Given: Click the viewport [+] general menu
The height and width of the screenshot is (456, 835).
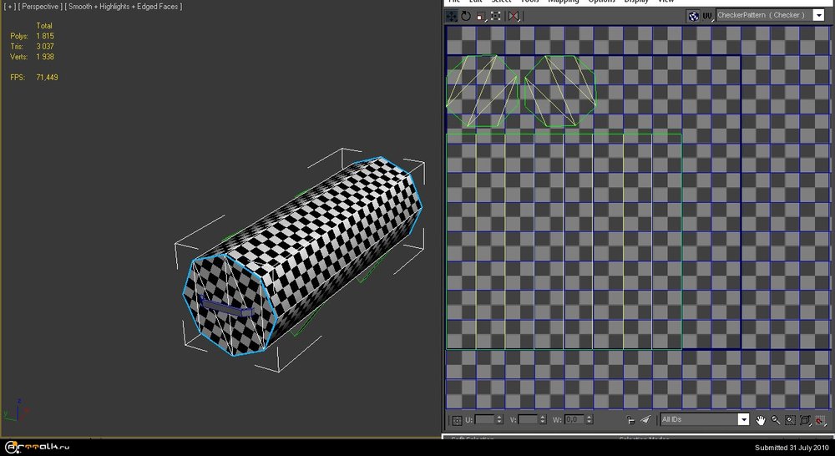Looking at the screenshot, I should tap(8, 7).
